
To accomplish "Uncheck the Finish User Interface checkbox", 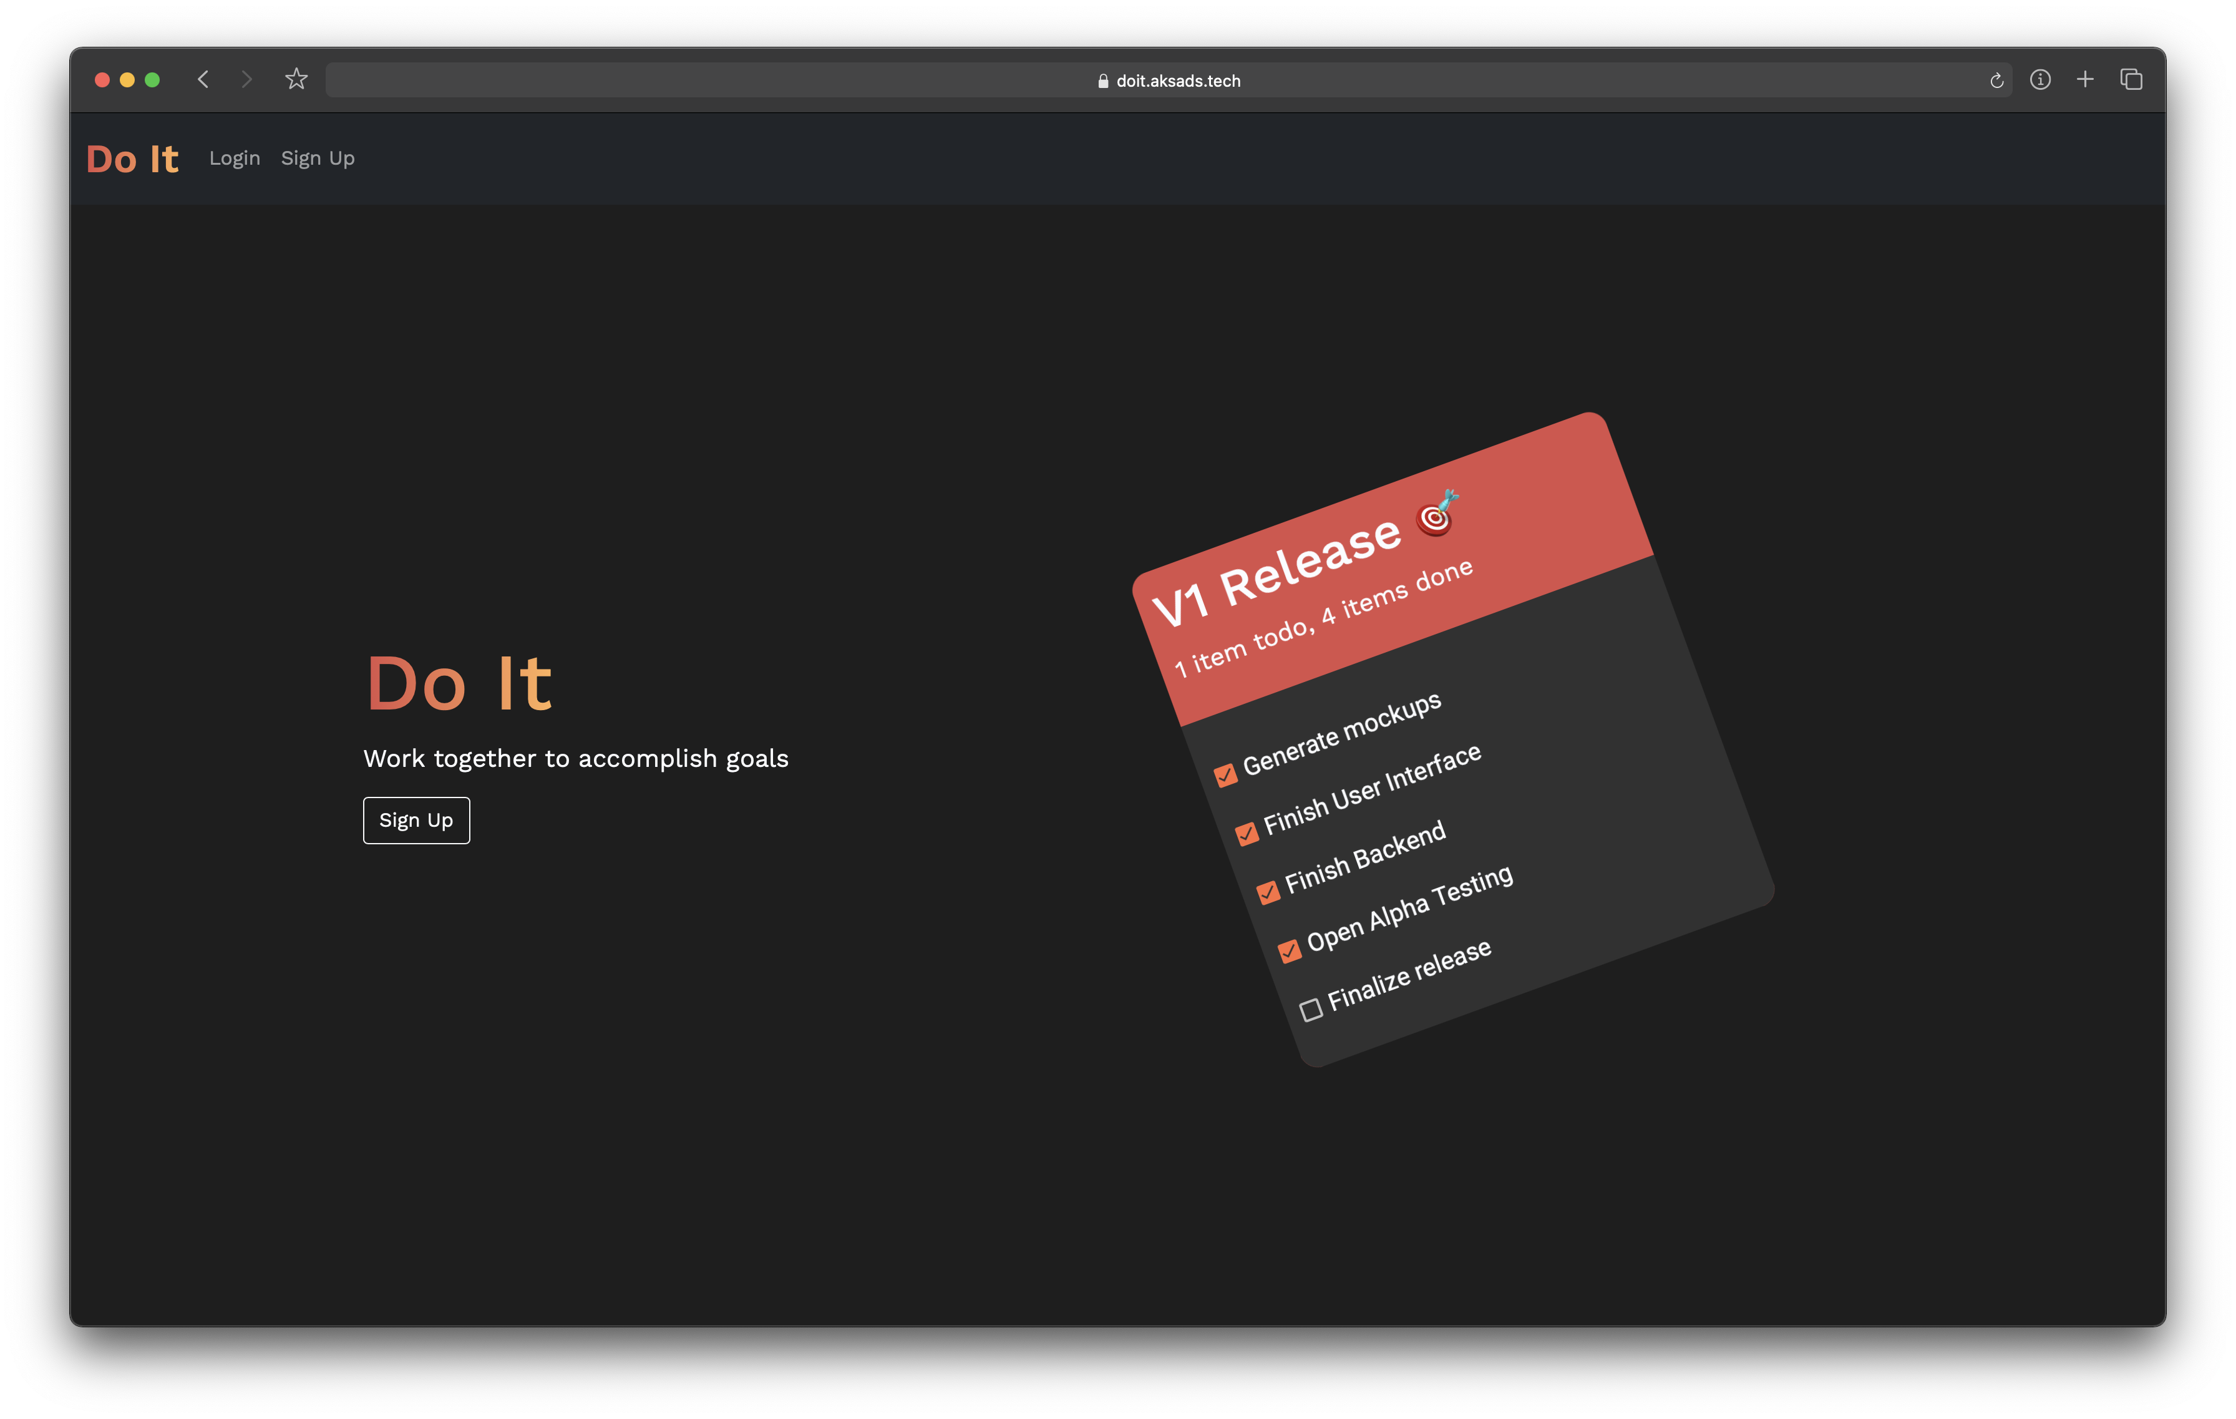I will pyautogui.click(x=1247, y=833).
